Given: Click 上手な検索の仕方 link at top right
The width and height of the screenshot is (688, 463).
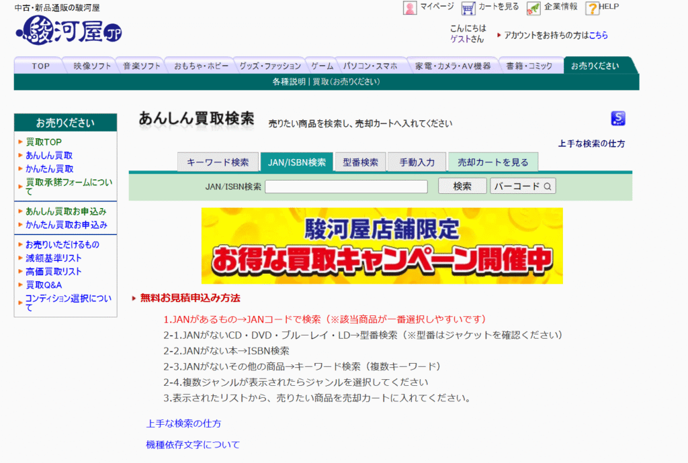Looking at the screenshot, I should pos(591,143).
